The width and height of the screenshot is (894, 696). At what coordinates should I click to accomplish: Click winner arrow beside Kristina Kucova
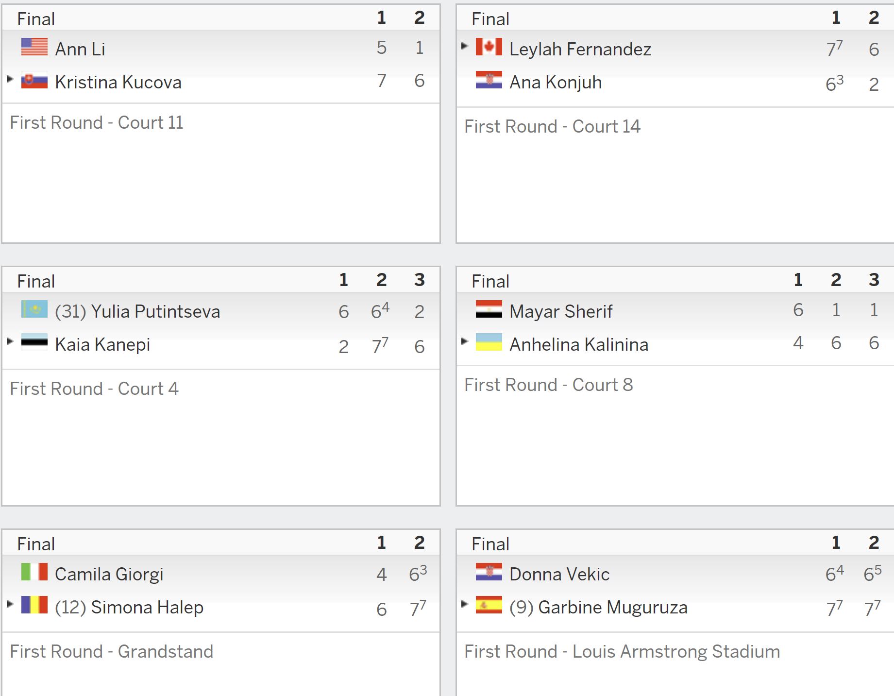10,79
